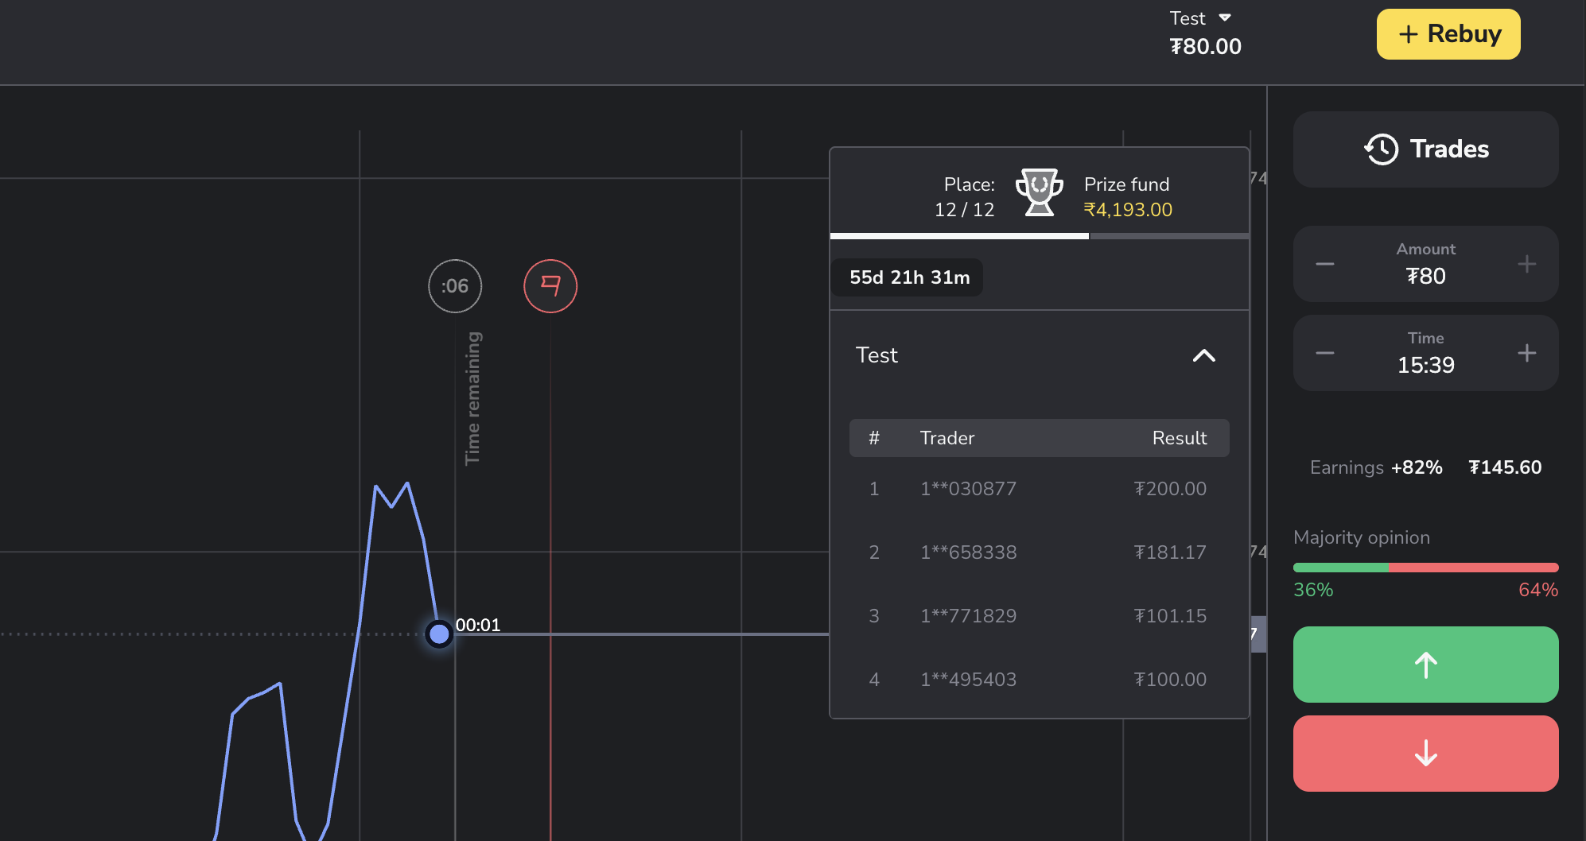Increase the trade time

(1526, 353)
